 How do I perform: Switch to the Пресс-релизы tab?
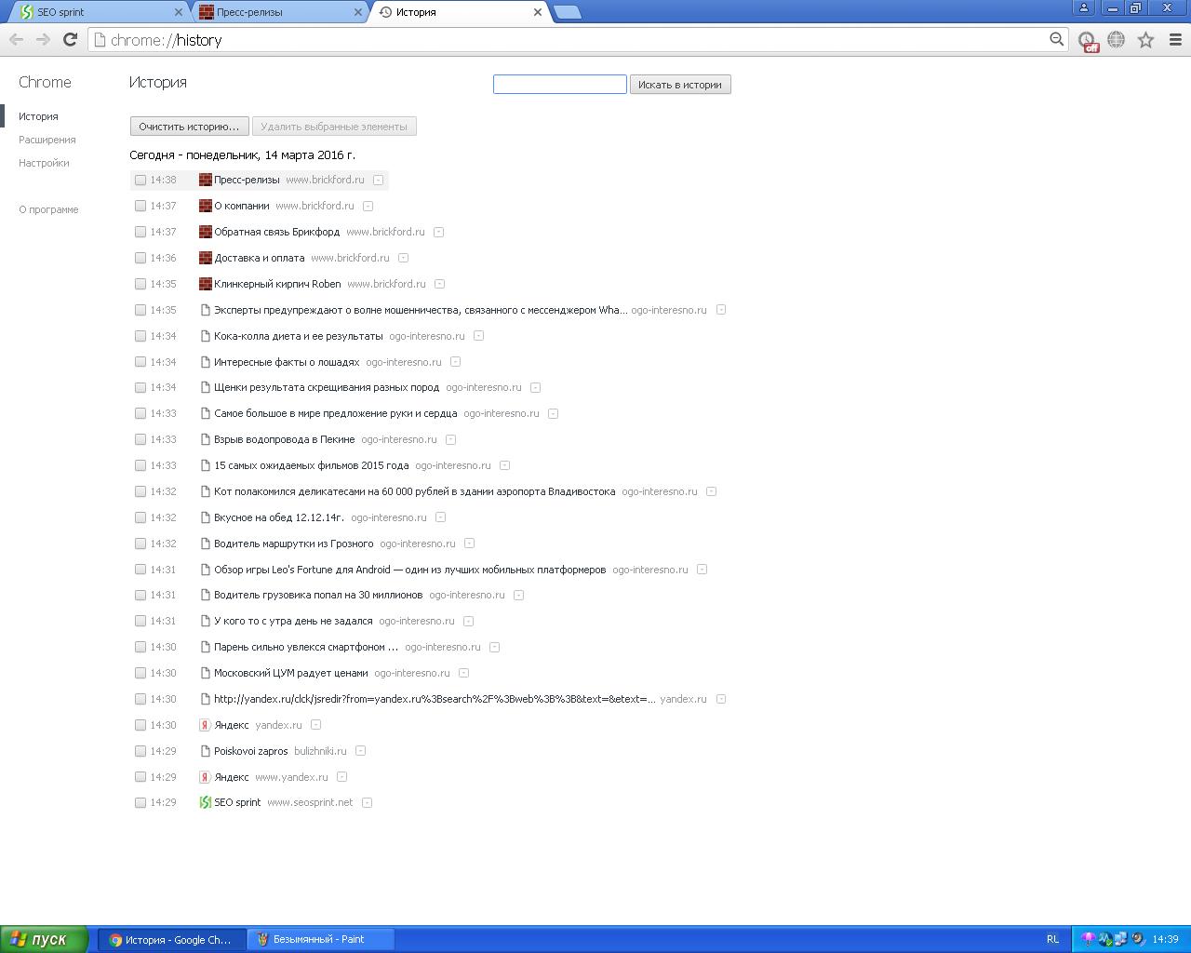[279, 12]
